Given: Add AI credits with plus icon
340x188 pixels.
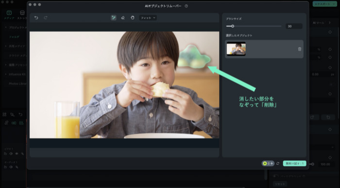Looking at the screenshot, I should (272, 163).
